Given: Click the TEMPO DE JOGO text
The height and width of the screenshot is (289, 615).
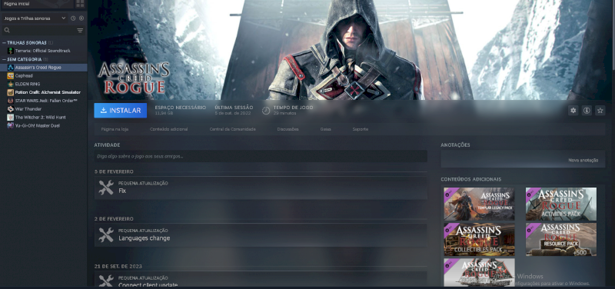Looking at the screenshot, I should tap(293, 108).
